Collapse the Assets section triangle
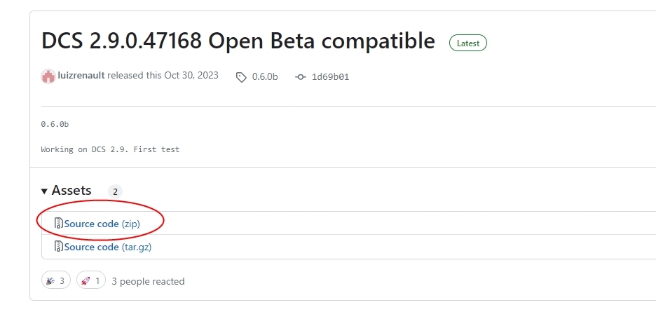The image size is (656, 326). tap(44, 191)
